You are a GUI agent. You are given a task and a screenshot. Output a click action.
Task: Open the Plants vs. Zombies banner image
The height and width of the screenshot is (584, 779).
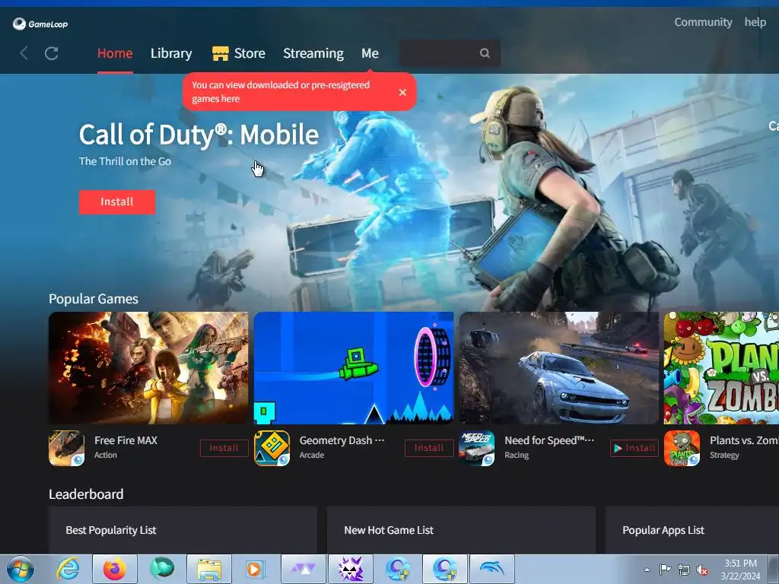click(721, 368)
